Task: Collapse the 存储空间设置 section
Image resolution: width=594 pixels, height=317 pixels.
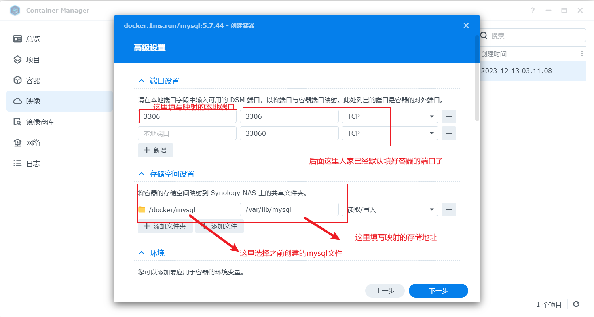Action: [x=142, y=174]
